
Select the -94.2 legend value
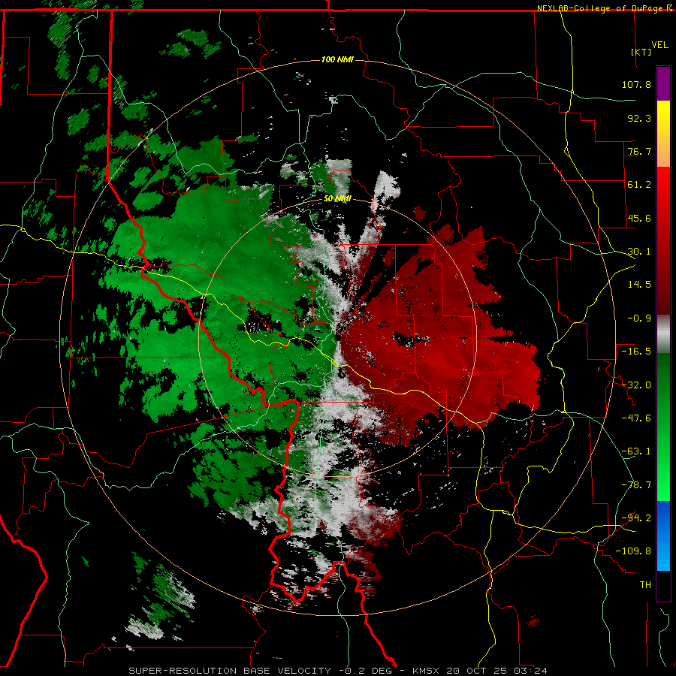(x=636, y=518)
